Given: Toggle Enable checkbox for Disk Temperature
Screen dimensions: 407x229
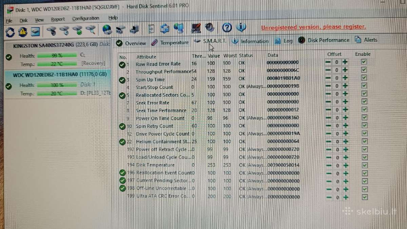Looking at the screenshot, I should click(364, 165).
